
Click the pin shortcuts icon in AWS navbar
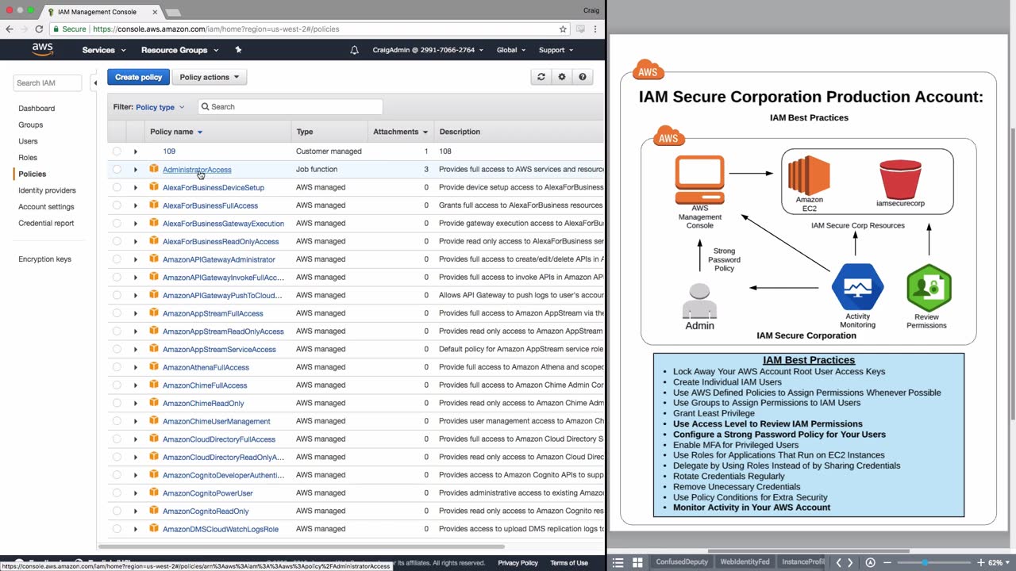click(x=238, y=50)
